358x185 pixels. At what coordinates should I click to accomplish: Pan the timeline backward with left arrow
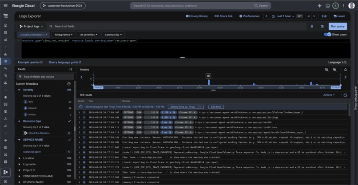(x=82, y=77)
